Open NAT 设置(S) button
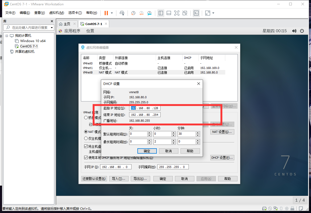Image resolution: width=311 pixels, height=213 pixels. tap(222, 132)
